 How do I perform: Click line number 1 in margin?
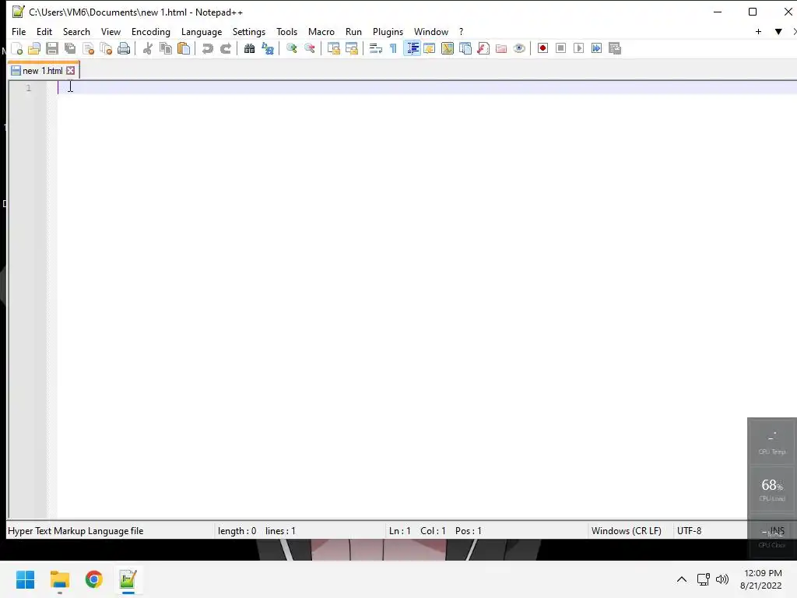pyautogui.click(x=29, y=88)
